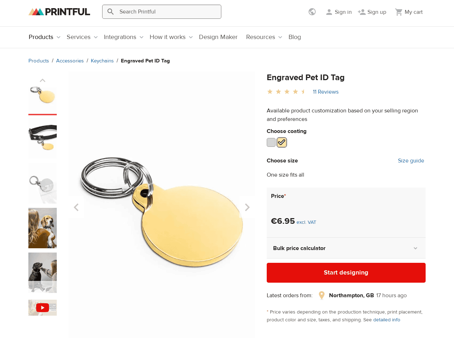Click the search magnifier icon

point(110,11)
